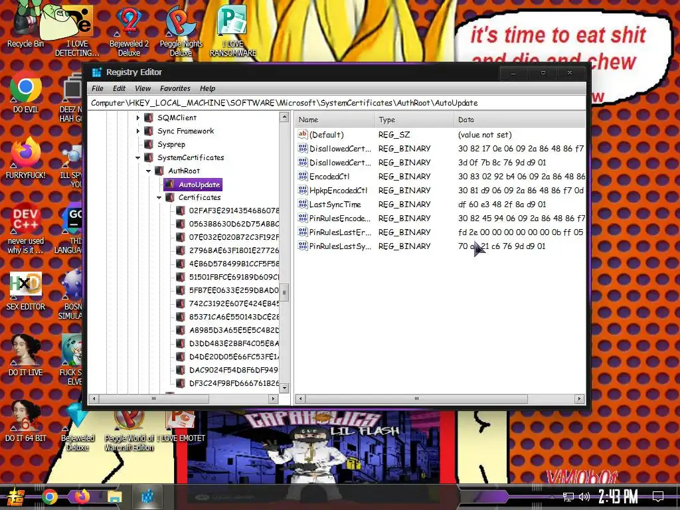This screenshot has width=680, height=510.
Task: Click the Start button on taskbar
Action: (x=15, y=497)
